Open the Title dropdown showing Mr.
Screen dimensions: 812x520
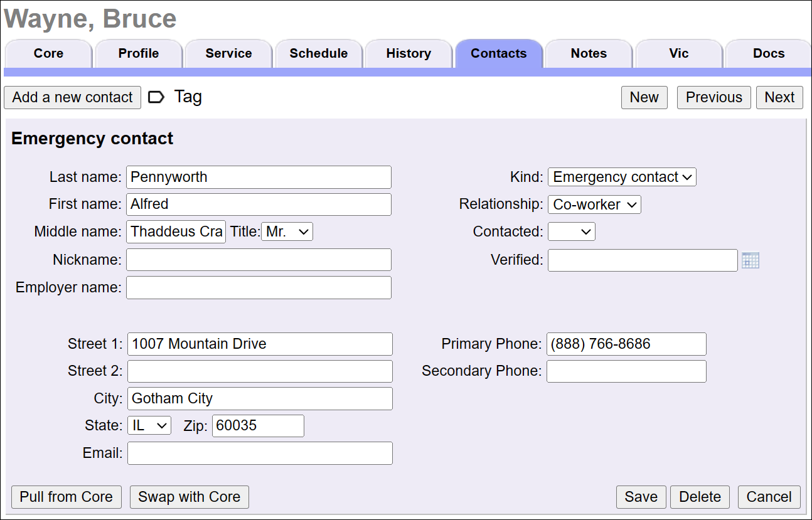point(287,231)
